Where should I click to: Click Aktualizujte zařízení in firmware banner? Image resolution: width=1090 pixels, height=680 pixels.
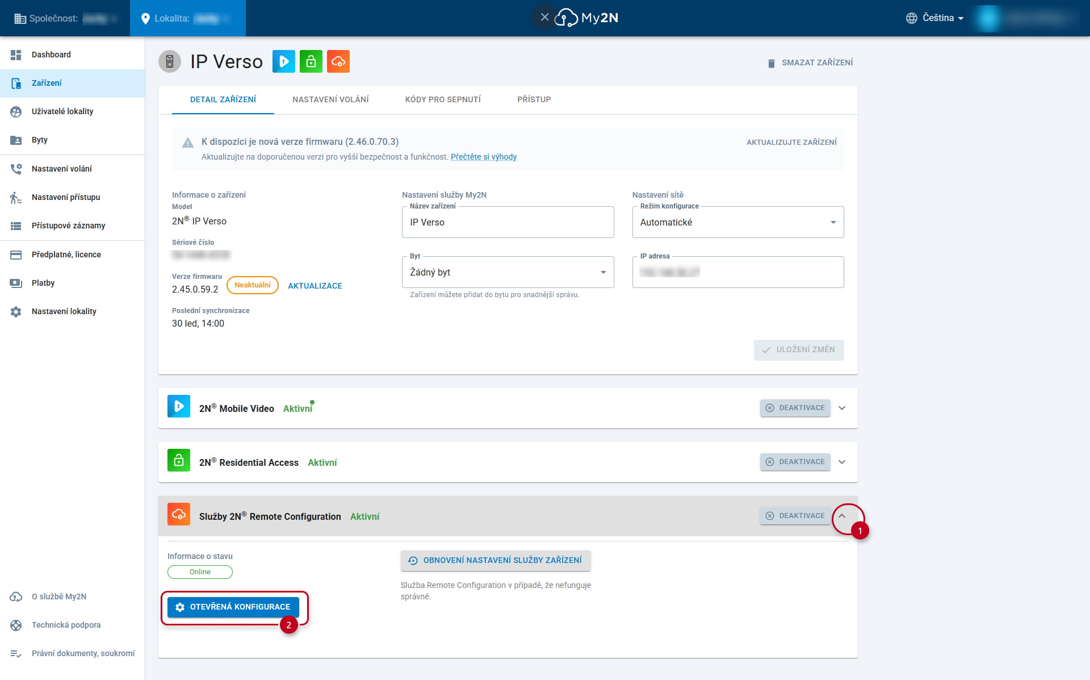(791, 142)
